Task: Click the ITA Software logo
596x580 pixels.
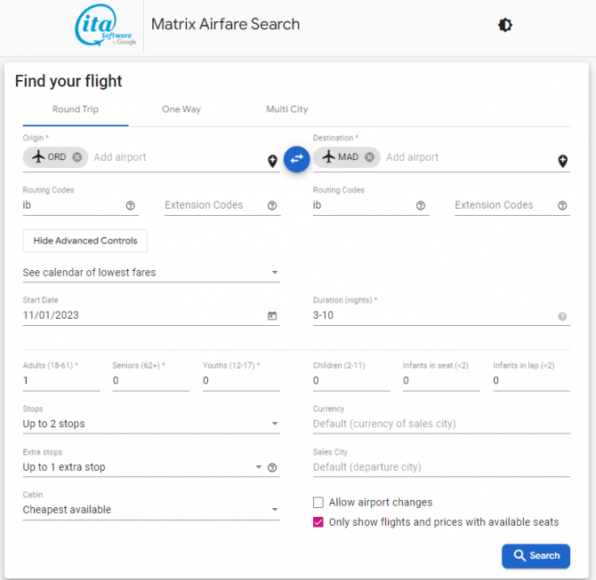Action: [106, 28]
